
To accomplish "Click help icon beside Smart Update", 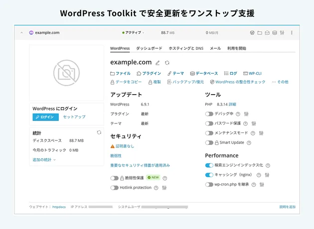I will pyautogui.click(x=249, y=143).
